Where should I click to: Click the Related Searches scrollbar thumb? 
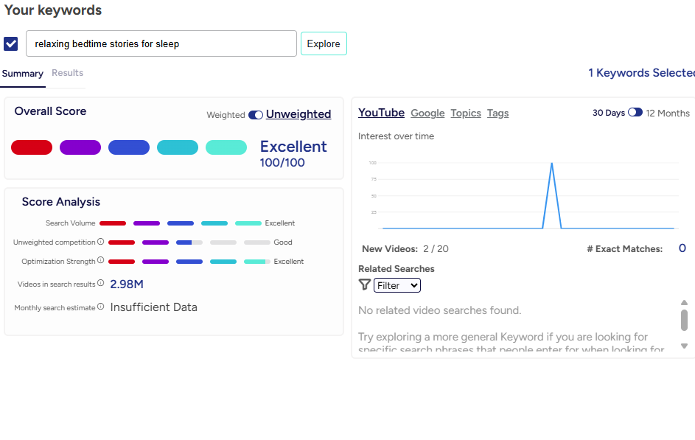(684, 321)
